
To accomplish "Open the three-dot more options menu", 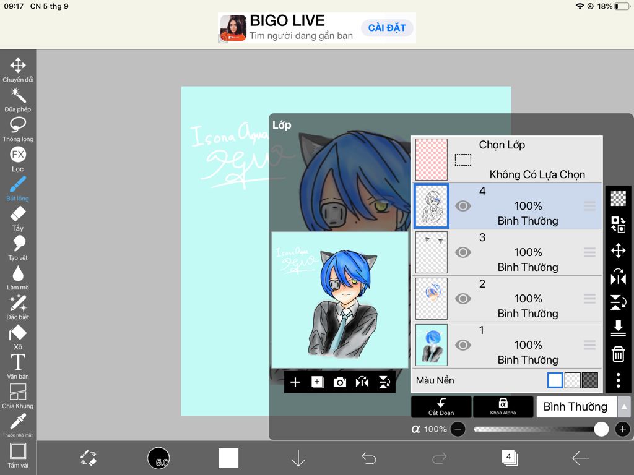I will [619, 380].
